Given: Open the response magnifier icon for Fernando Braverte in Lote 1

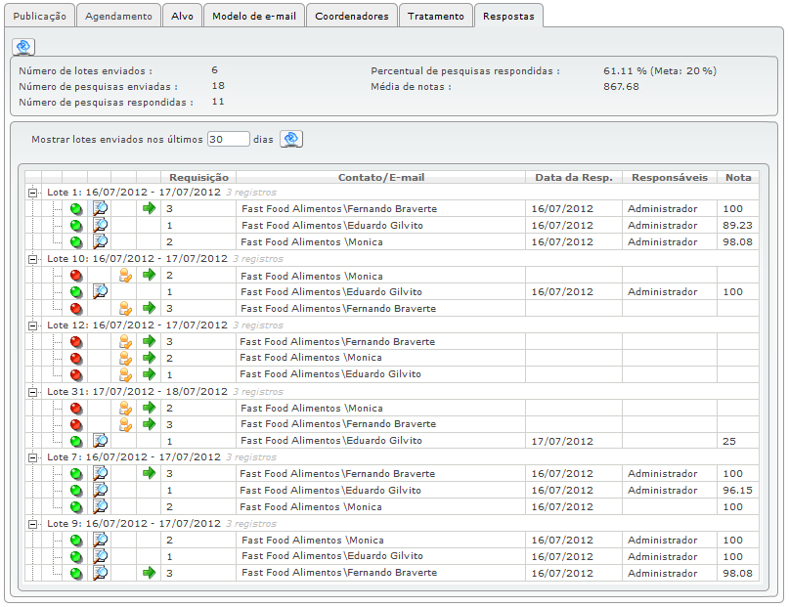Looking at the screenshot, I should (100, 208).
